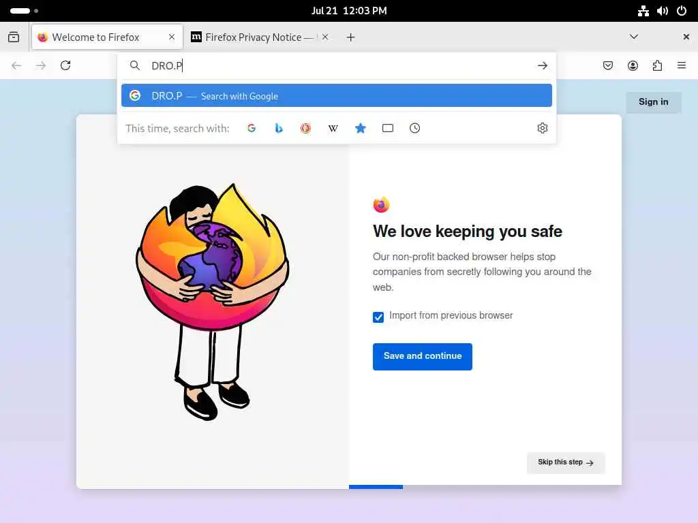
Task: Click the Sign in button
Action: tap(654, 102)
